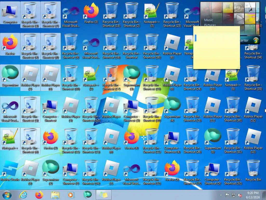The image size is (266, 200).
Task: Select Recycle Bin - Shortcut (16) icon
Action: tap(111, 46)
